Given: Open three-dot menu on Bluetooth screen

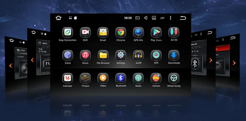Looking at the screenshot, I should tap(201, 34).
